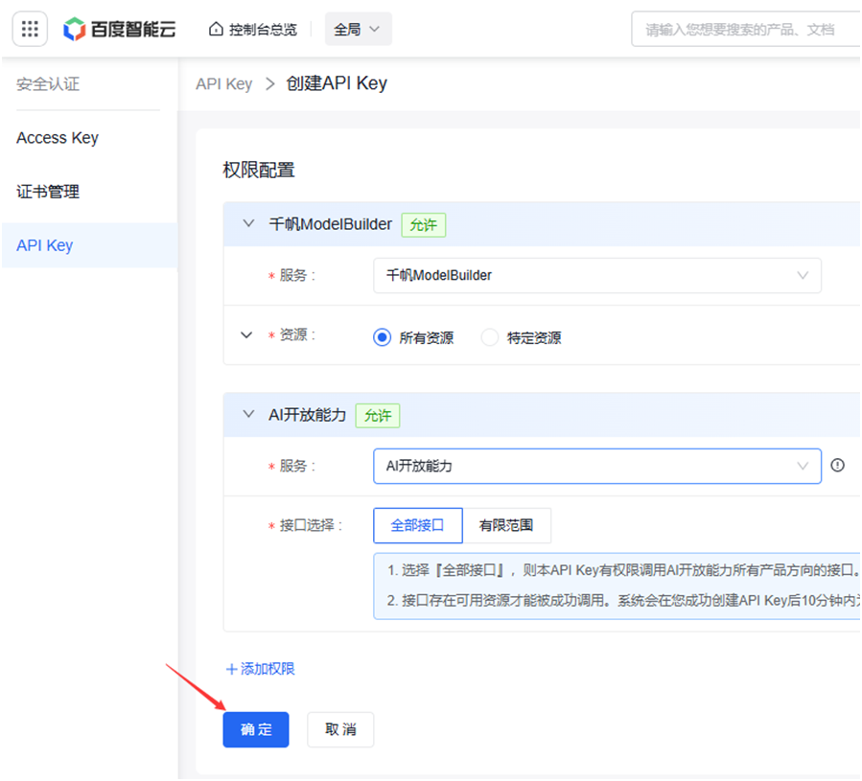The height and width of the screenshot is (781, 862).
Task: Collapse the AI开放能力 permission section
Action: pyautogui.click(x=248, y=414)
